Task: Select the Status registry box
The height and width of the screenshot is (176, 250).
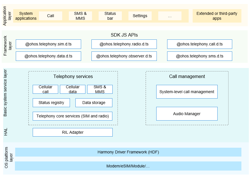Action: [51, 103]
